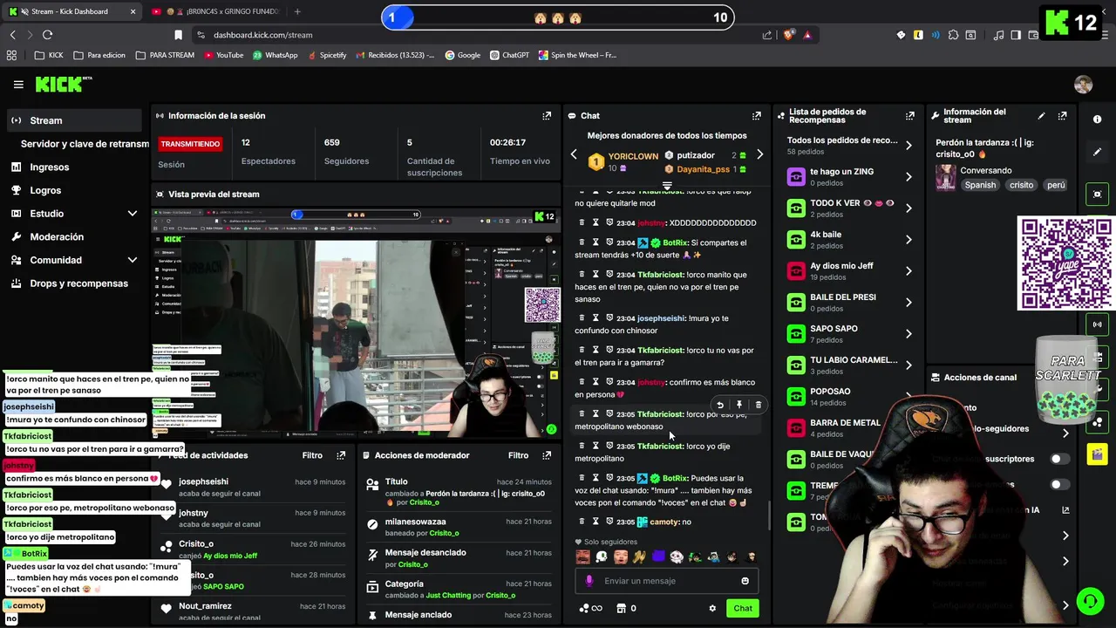Open the green support headset button
The height and width of the screenshot is (628, 1116).
point(1089,601)
